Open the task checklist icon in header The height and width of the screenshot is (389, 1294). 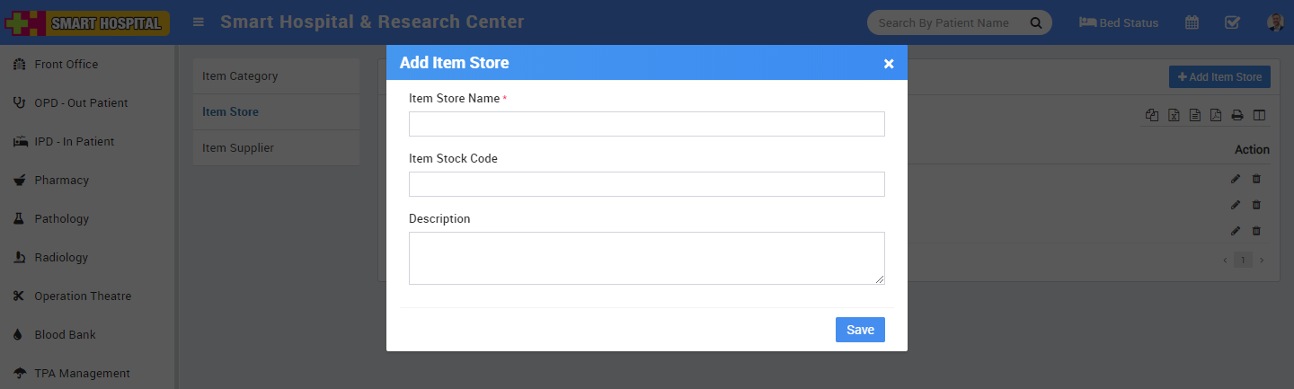(1233, 22)
